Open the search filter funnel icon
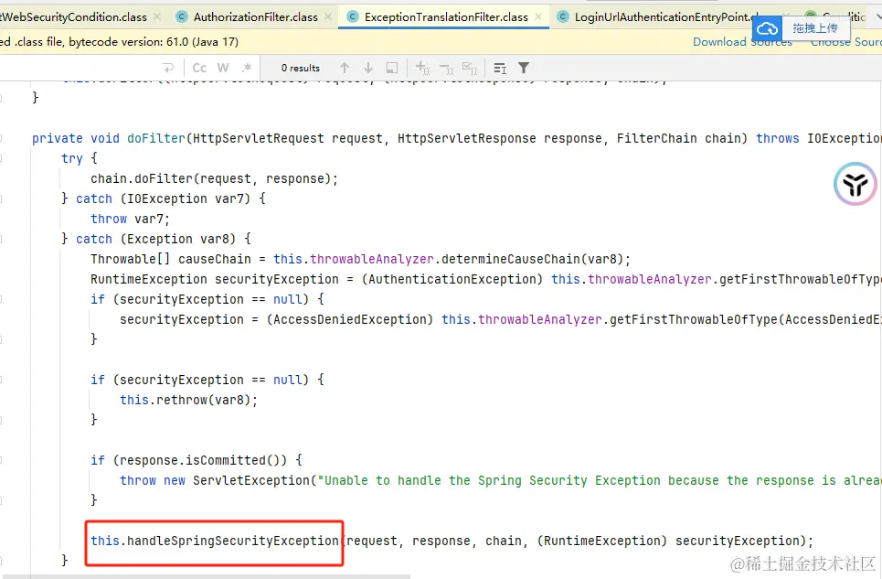 click(x=524, y=68)
